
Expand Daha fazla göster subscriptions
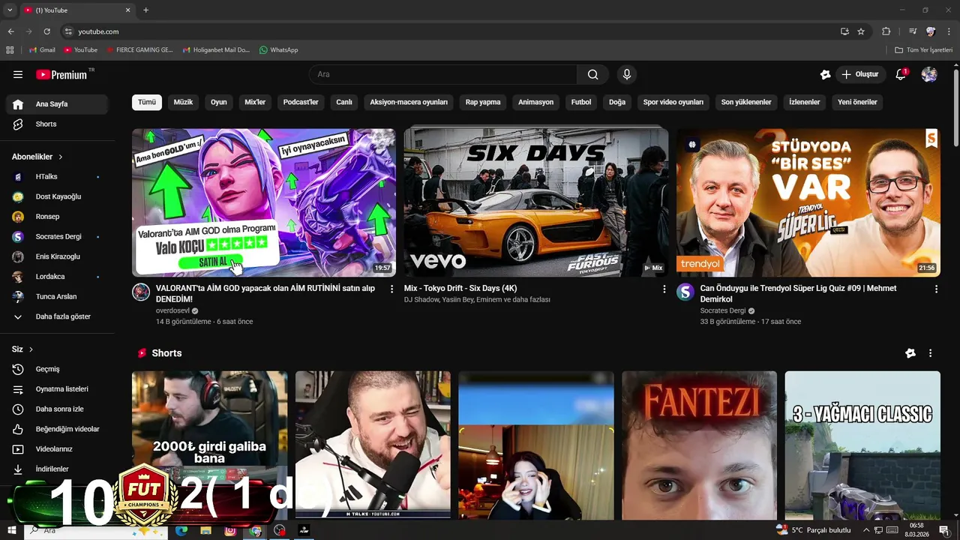(x=57, y=316)
